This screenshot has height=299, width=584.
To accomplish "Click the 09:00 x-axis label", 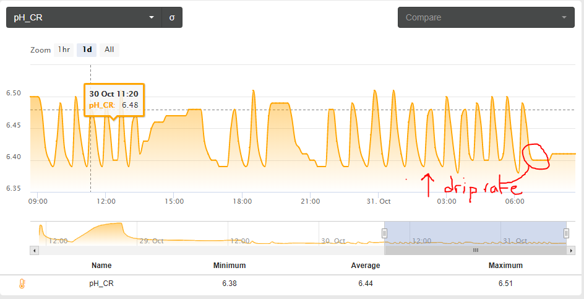I will (x=38, y=201).
